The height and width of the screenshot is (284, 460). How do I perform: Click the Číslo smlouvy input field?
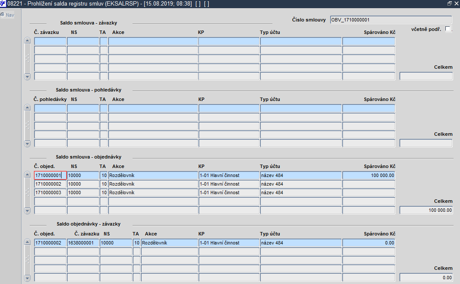[391, 20]
